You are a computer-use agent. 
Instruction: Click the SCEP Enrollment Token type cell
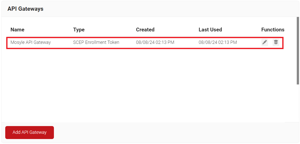click(96, 42)
